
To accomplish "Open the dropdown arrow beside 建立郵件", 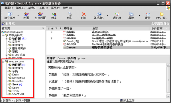I will click(x=18, y=16).
